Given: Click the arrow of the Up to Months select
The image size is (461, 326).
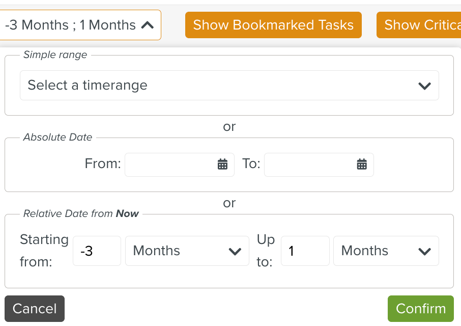Looking at the screenshot, I should coord(424,251).
